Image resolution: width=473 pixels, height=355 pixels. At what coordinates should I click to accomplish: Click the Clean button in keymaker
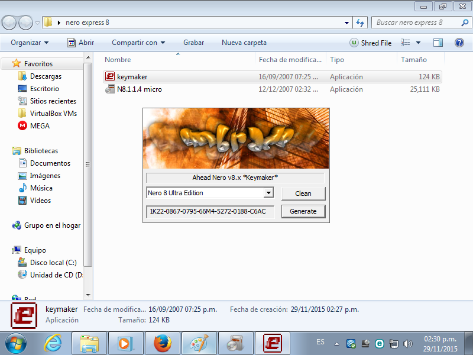click(303, 193)
